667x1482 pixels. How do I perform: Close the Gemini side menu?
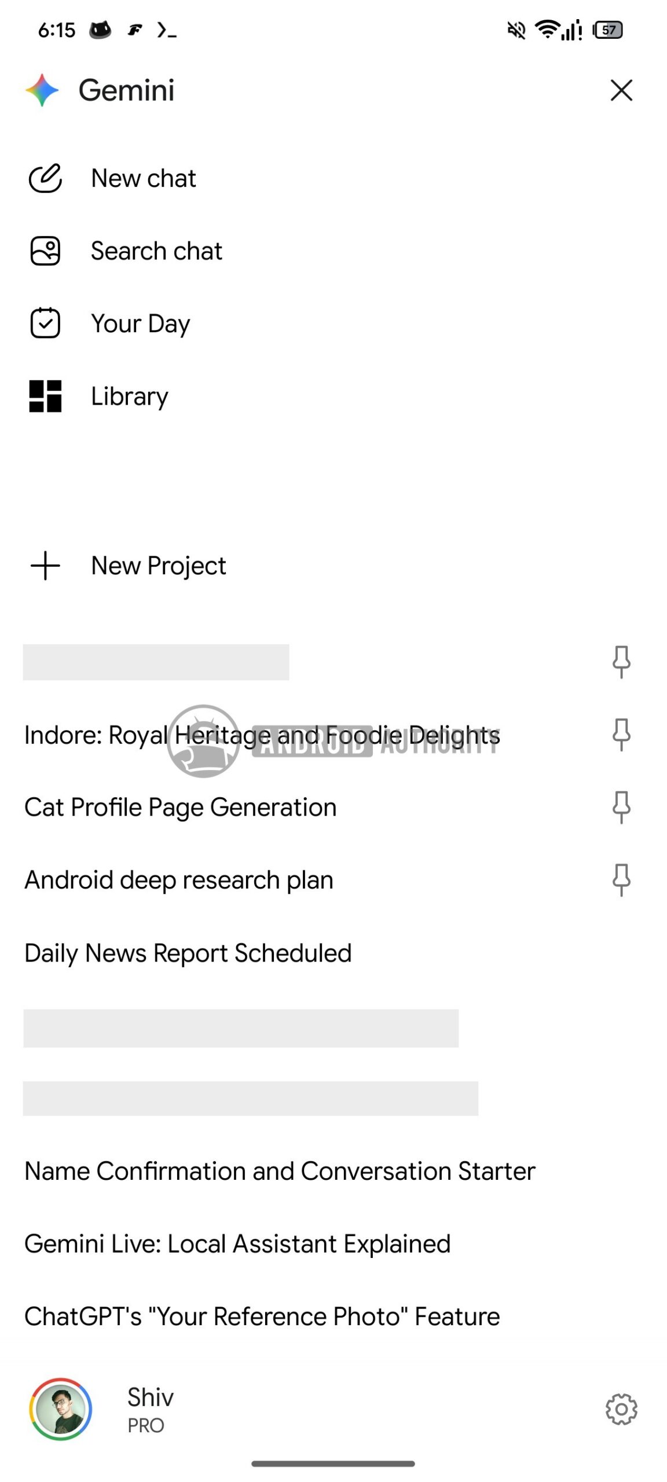pos(621,90)
